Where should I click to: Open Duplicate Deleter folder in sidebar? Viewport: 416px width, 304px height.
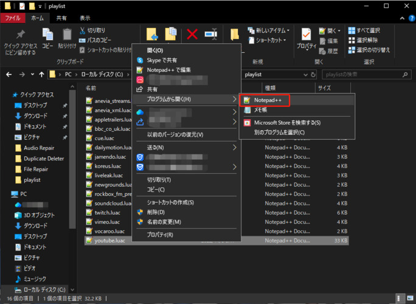click(40, 159)
